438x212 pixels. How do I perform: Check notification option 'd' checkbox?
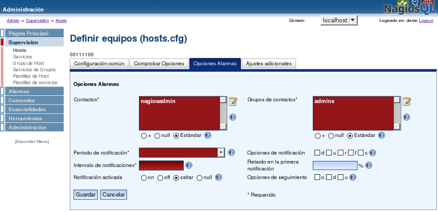(317, 153)
